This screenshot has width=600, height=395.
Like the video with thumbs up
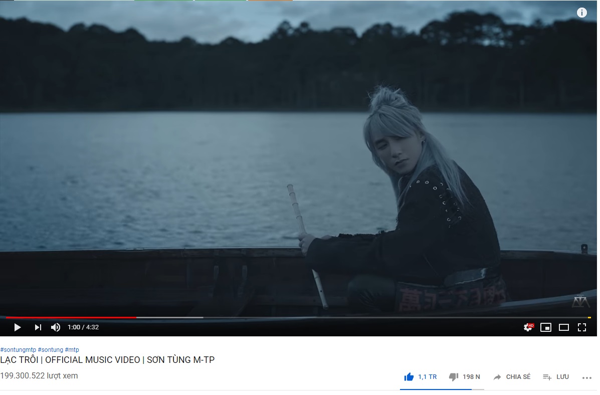(420, 377)
